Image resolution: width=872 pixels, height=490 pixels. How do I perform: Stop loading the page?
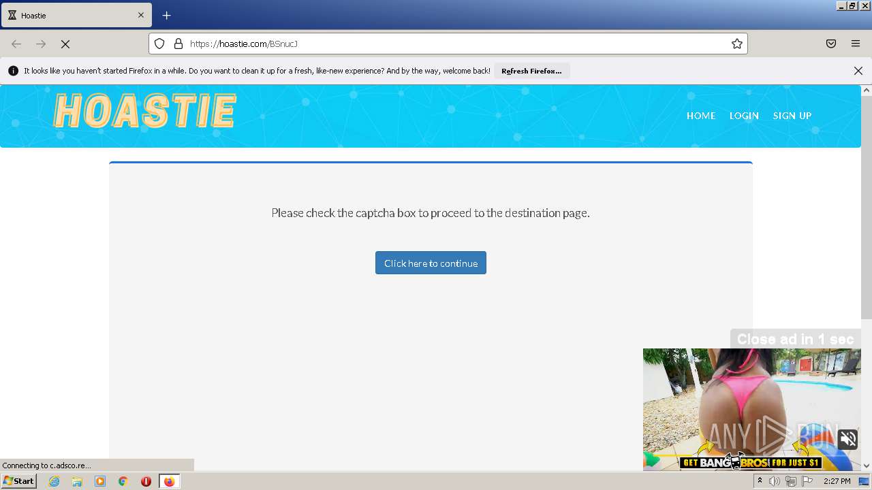click(x=65, y=44)
